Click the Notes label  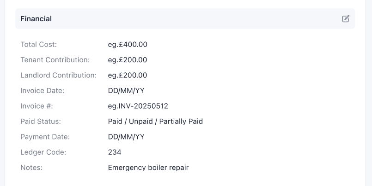[31, 168]
